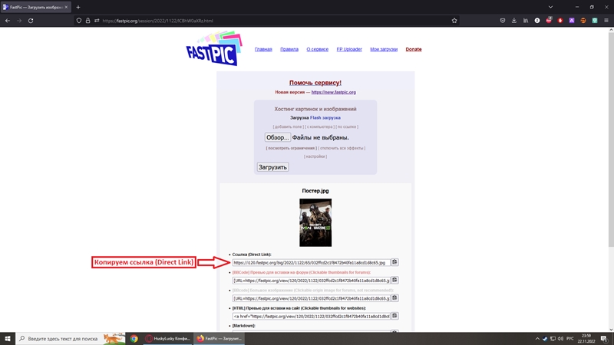This screenshot has width=614, height=345.
Task: Click inside the Direct Link URL field
Action: click(310, 262)
